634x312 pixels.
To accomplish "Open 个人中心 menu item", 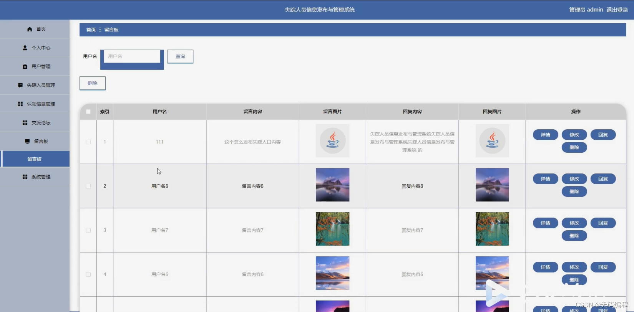I will coord(35,48).
